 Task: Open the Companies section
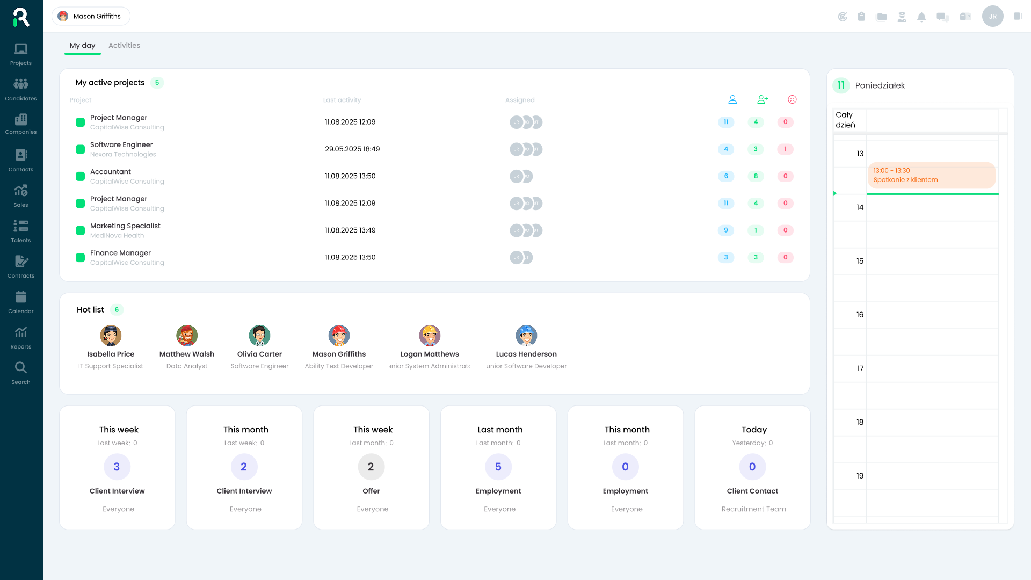(21, 123)
